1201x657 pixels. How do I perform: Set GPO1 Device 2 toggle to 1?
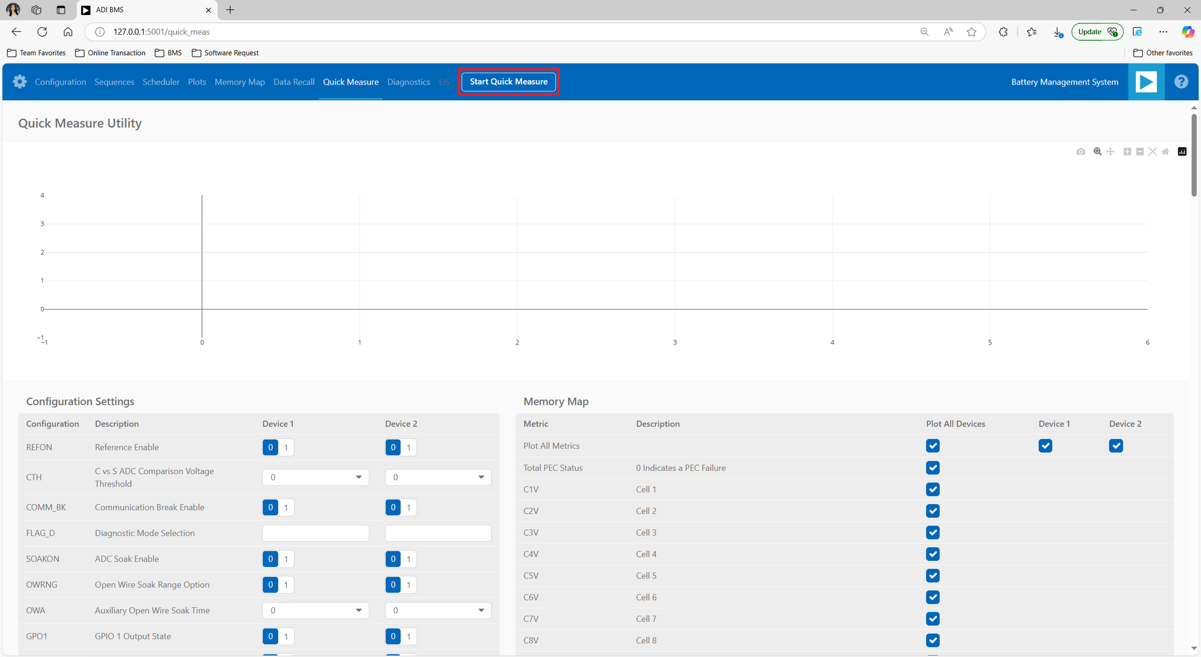pos(409,637)
